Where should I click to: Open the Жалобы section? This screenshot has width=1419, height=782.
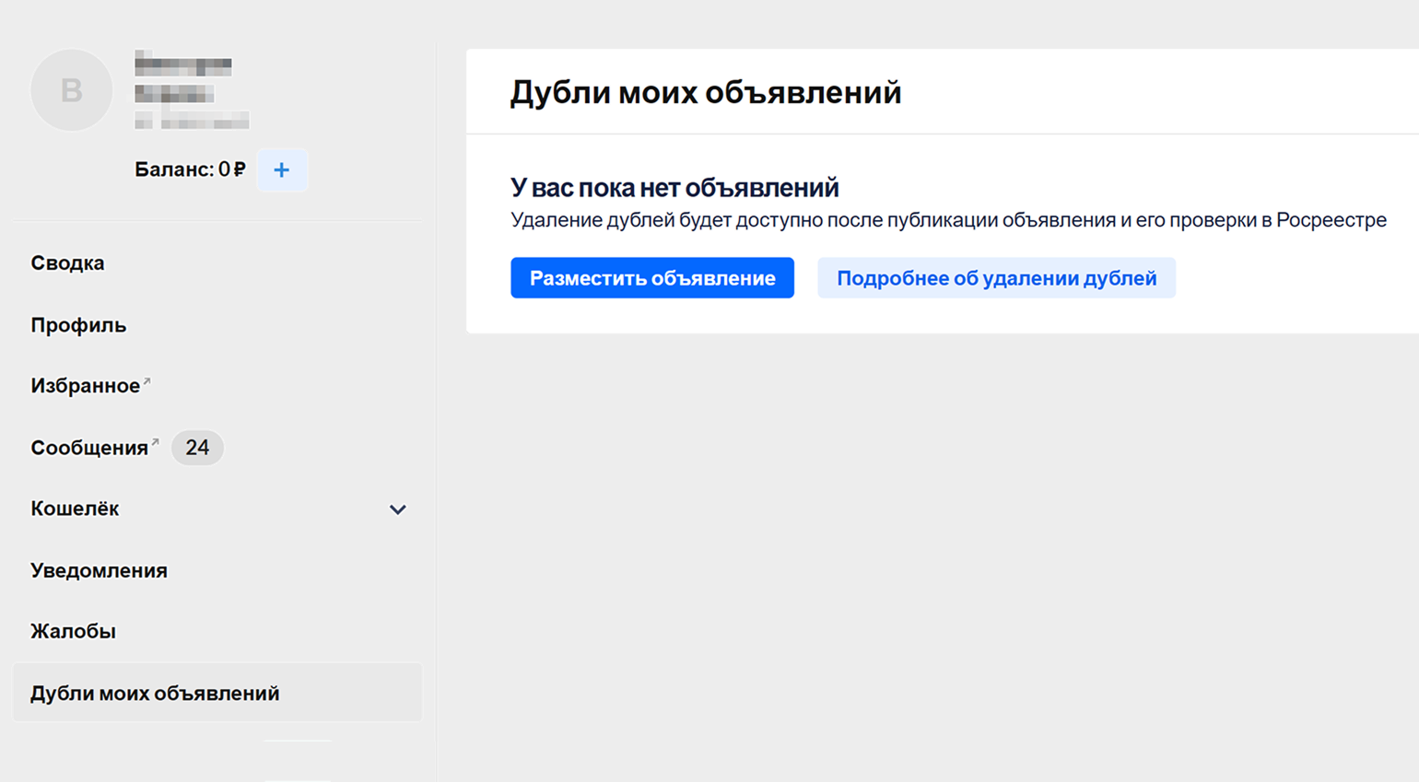click(x=73, y=632)
